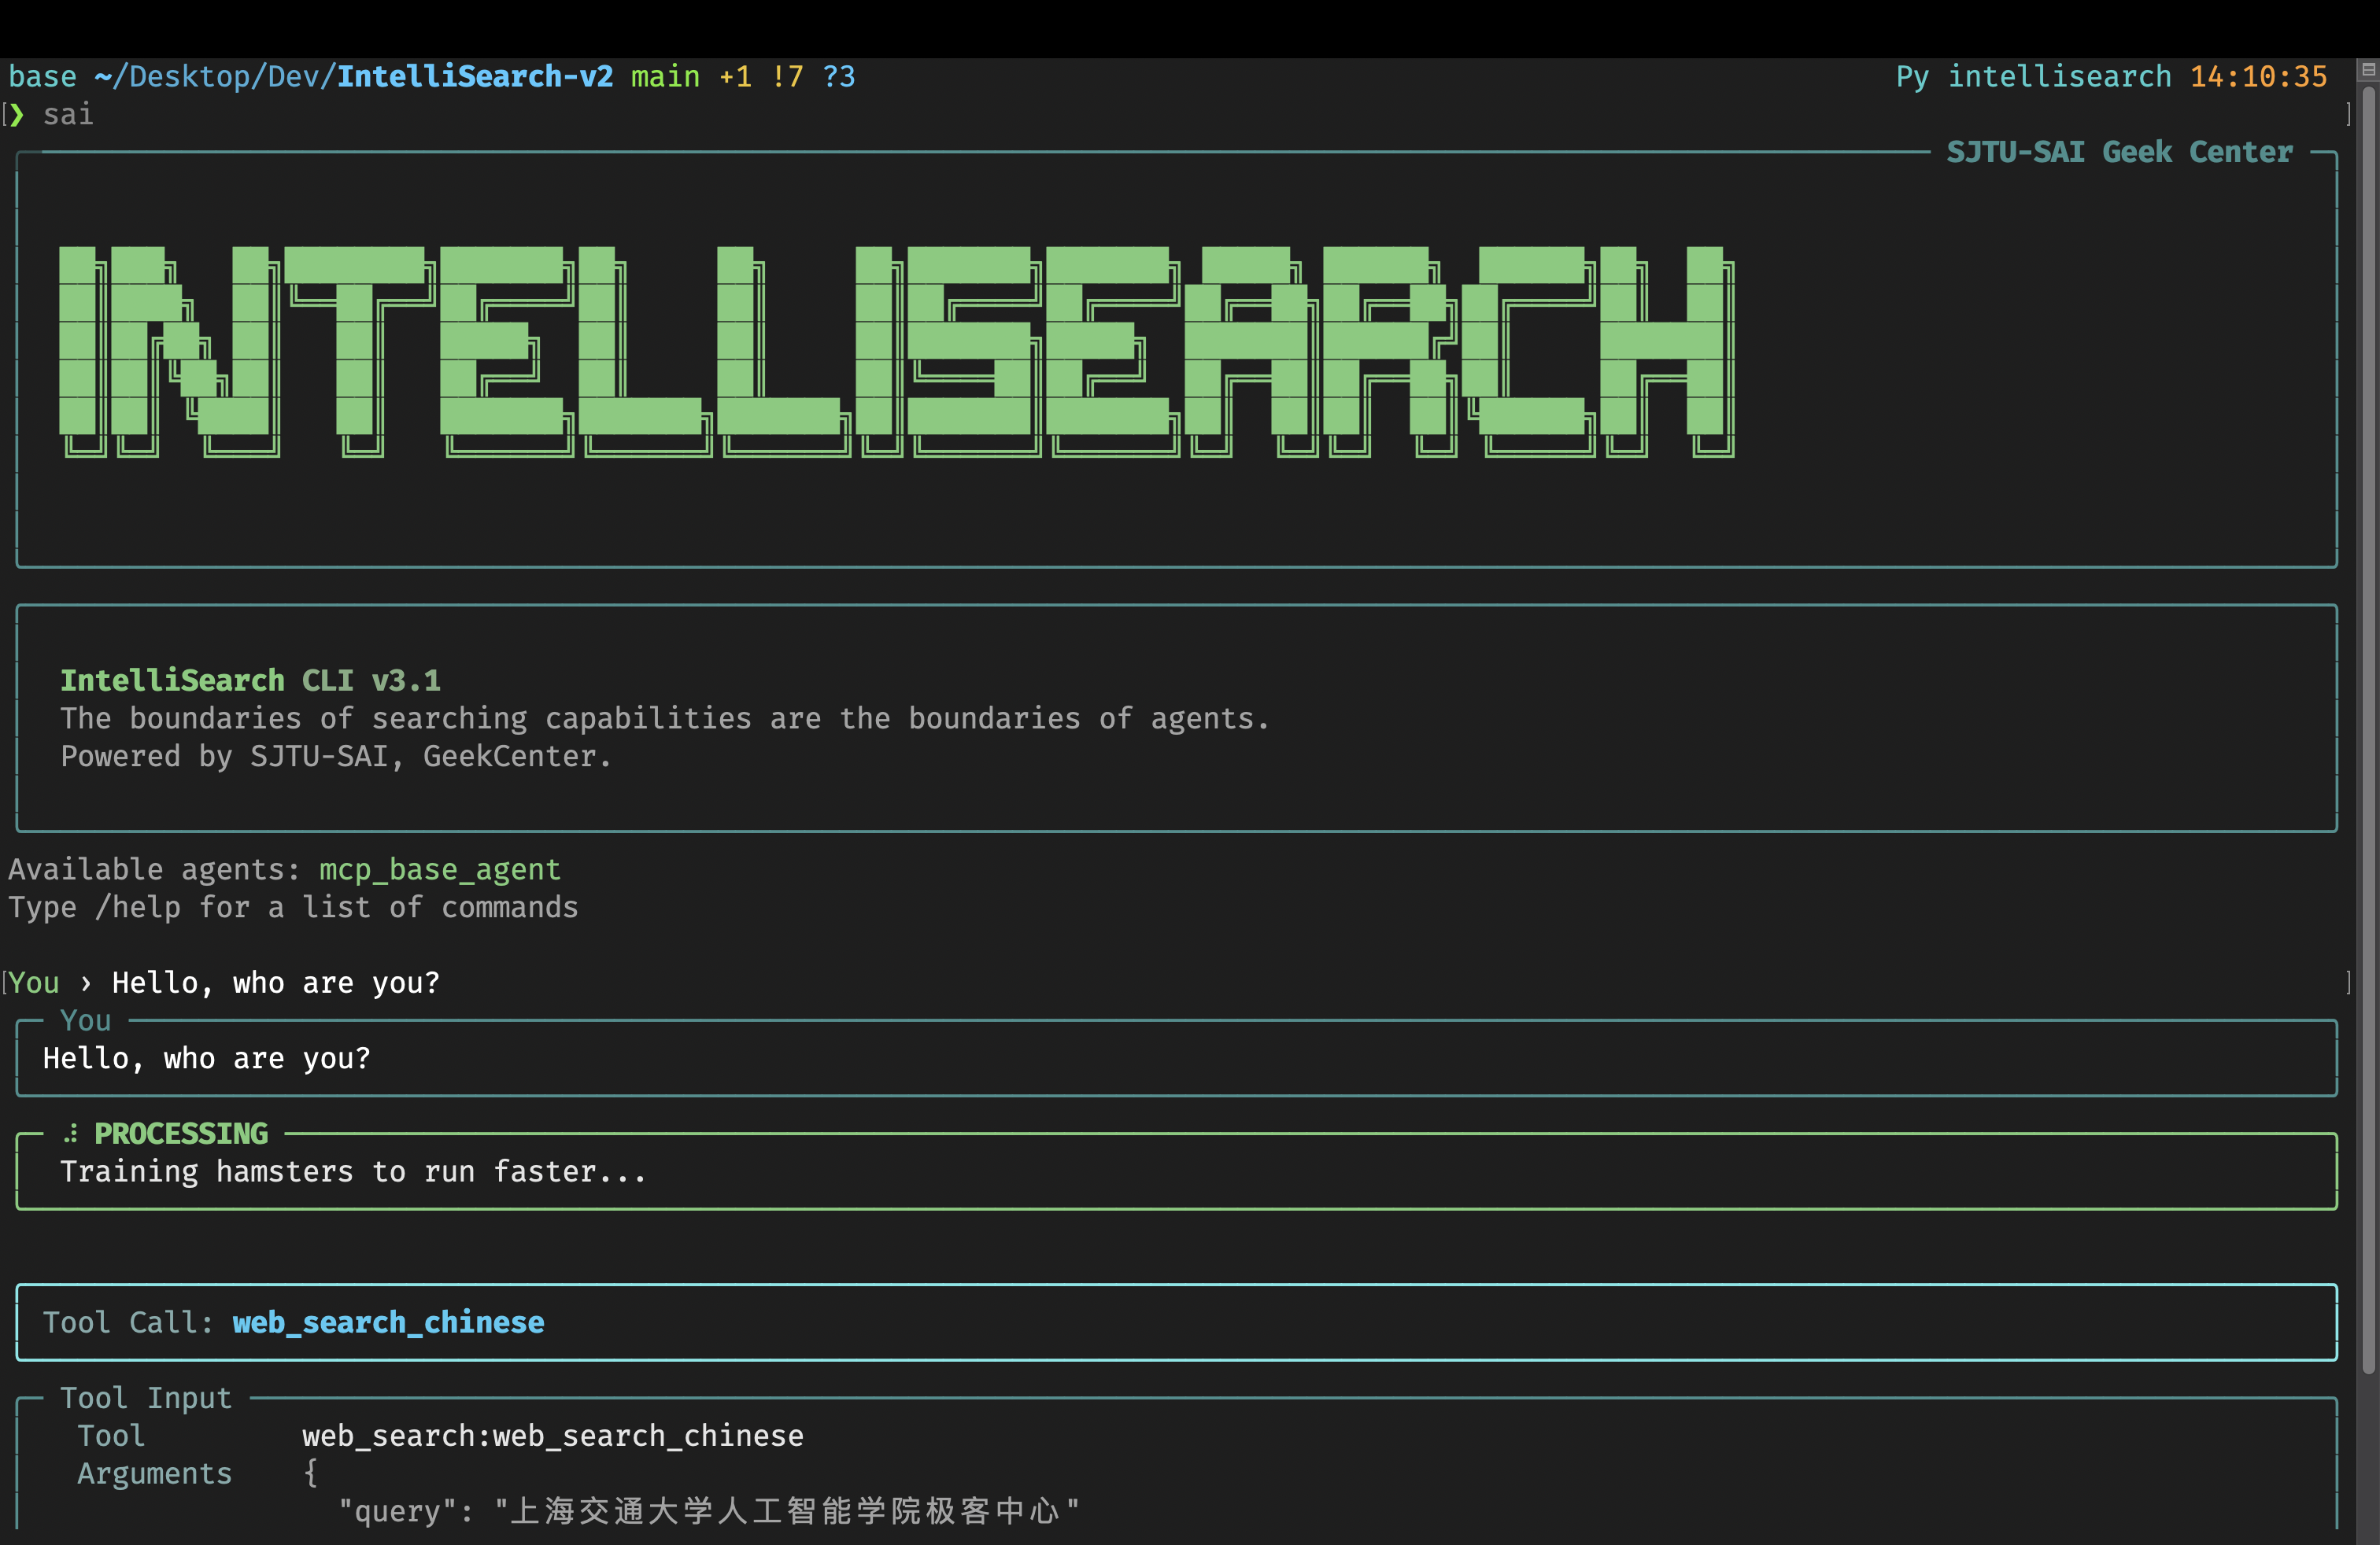Toggle the You message panel
Viewport: 2380px width, 1545px height.
(x=86, y=1020)
